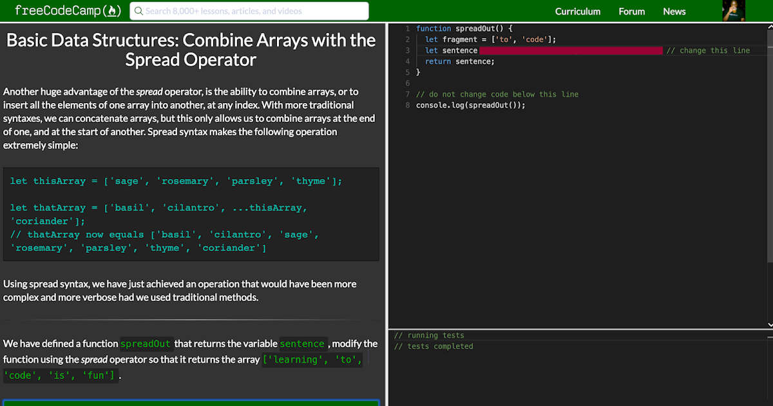Click the code editor vertical scrollbar
Screen dimensions: 773x406
(x=770, y=145)
